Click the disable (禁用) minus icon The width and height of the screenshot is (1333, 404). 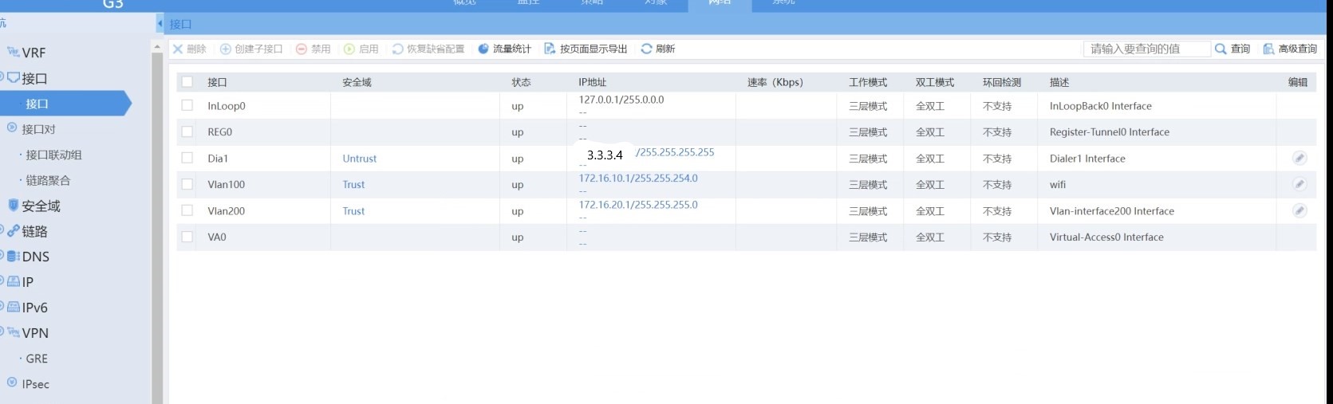point(302,49)
